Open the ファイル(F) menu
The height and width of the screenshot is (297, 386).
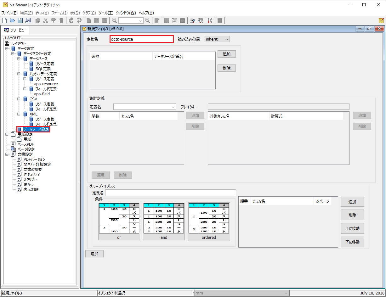coord(9,13)
